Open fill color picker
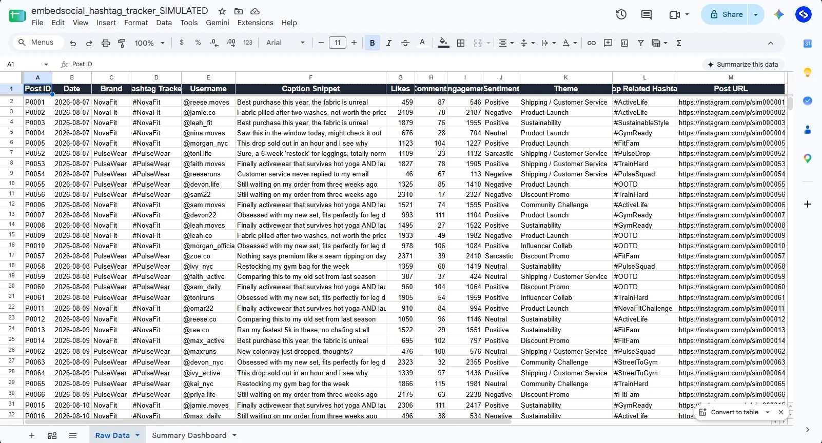 [x=444, y=43]
